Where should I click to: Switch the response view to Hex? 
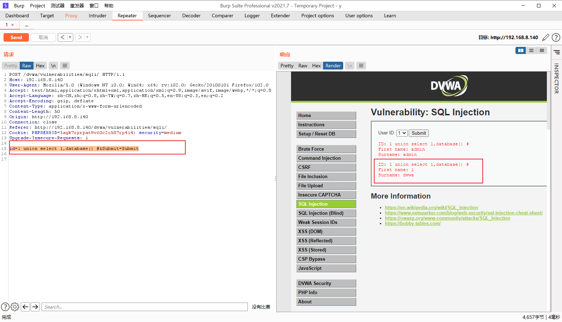click(316, 66)
